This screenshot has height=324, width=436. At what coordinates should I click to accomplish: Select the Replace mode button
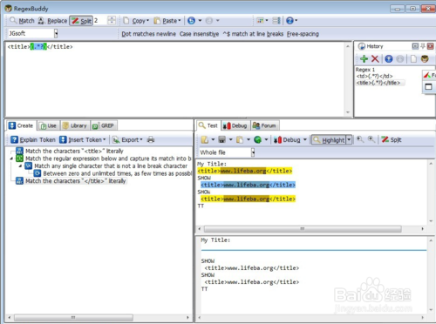click(52, 21)
